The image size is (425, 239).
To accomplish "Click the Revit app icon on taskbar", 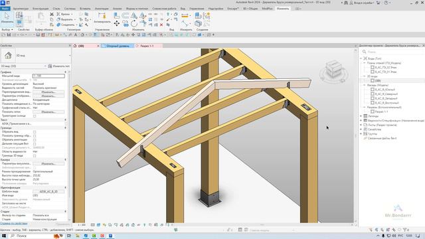I will [x=111, y=236].
